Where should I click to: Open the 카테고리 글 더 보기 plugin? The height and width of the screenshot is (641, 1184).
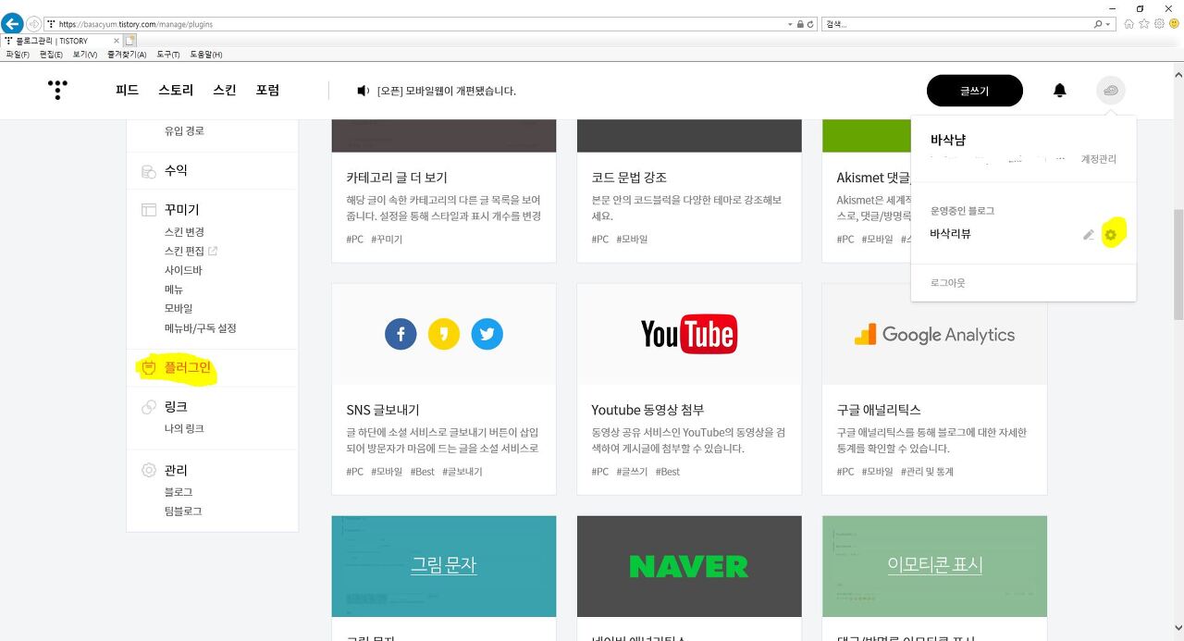(x=397, y=178)
